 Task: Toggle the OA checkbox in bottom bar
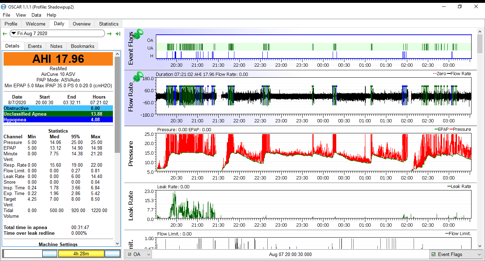[x=130, y=254]
